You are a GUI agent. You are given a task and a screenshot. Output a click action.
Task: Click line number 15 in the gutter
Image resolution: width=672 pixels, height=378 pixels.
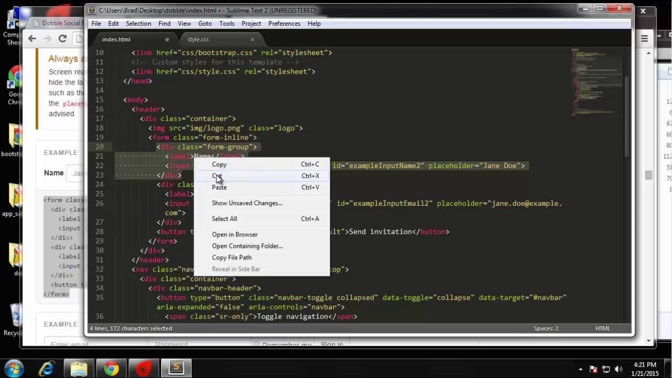pyautogui.click(x=99, y=100)
